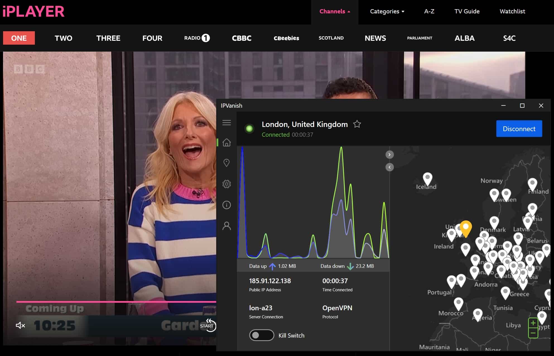The image size is (554, 356).
Task: Click the green connection status indicator
Action: point(249,129)
